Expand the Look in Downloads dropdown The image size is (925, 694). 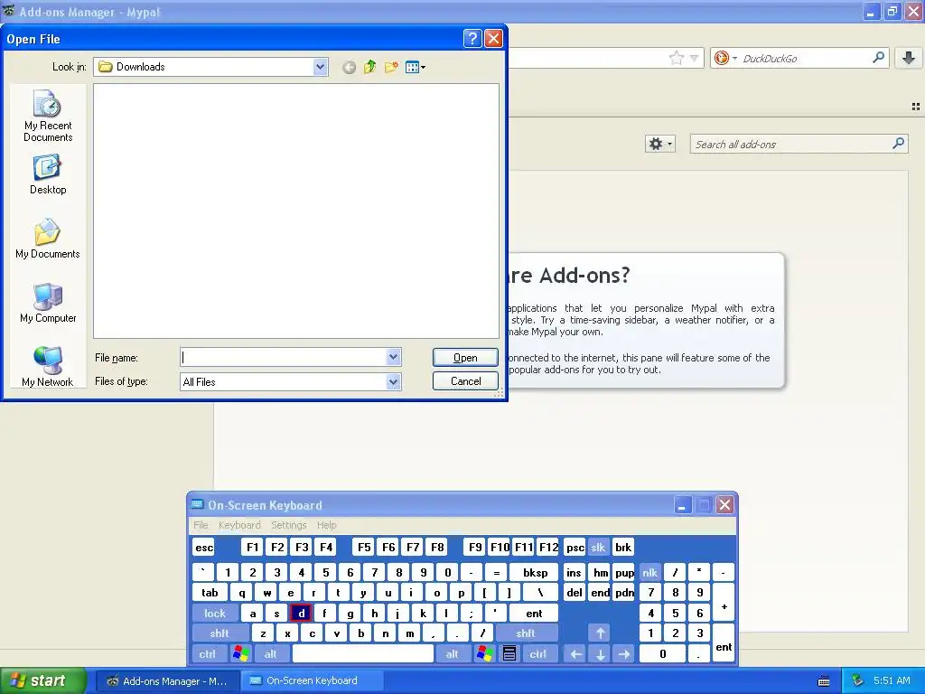320,67
